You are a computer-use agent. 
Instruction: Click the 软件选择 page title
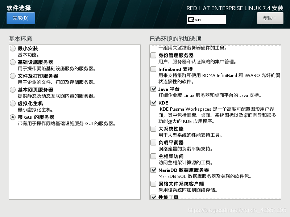19,8
